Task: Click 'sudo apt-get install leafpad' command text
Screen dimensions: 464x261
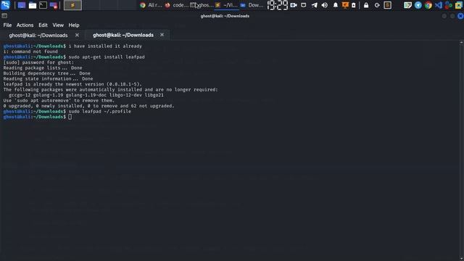Action: click(x=107, y=57)
